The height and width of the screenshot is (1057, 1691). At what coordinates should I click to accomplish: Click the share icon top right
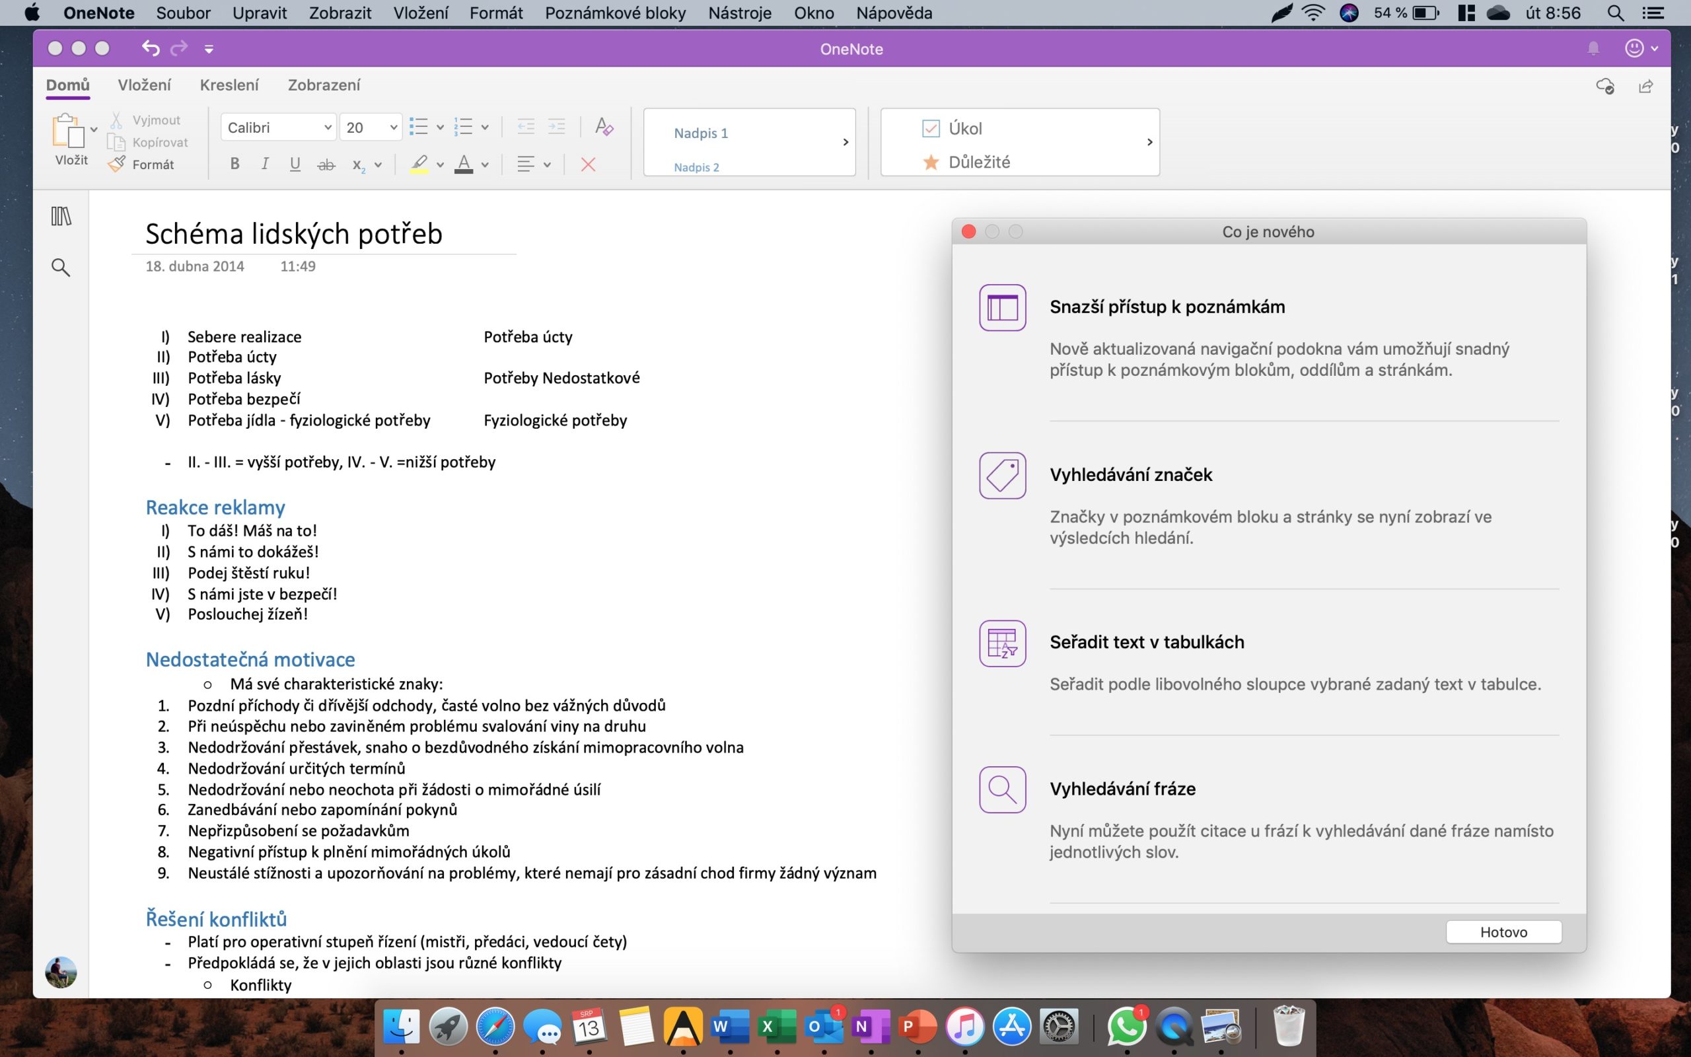pyautogui.click(x=1647, y=86)
